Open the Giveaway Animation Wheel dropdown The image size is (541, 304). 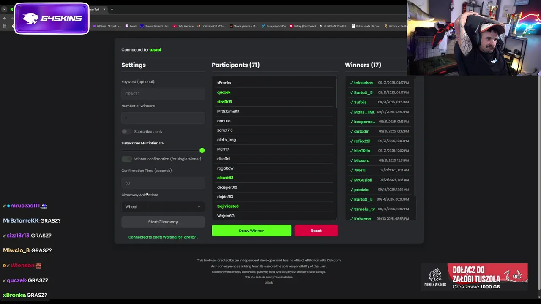(x=163, y=207)
